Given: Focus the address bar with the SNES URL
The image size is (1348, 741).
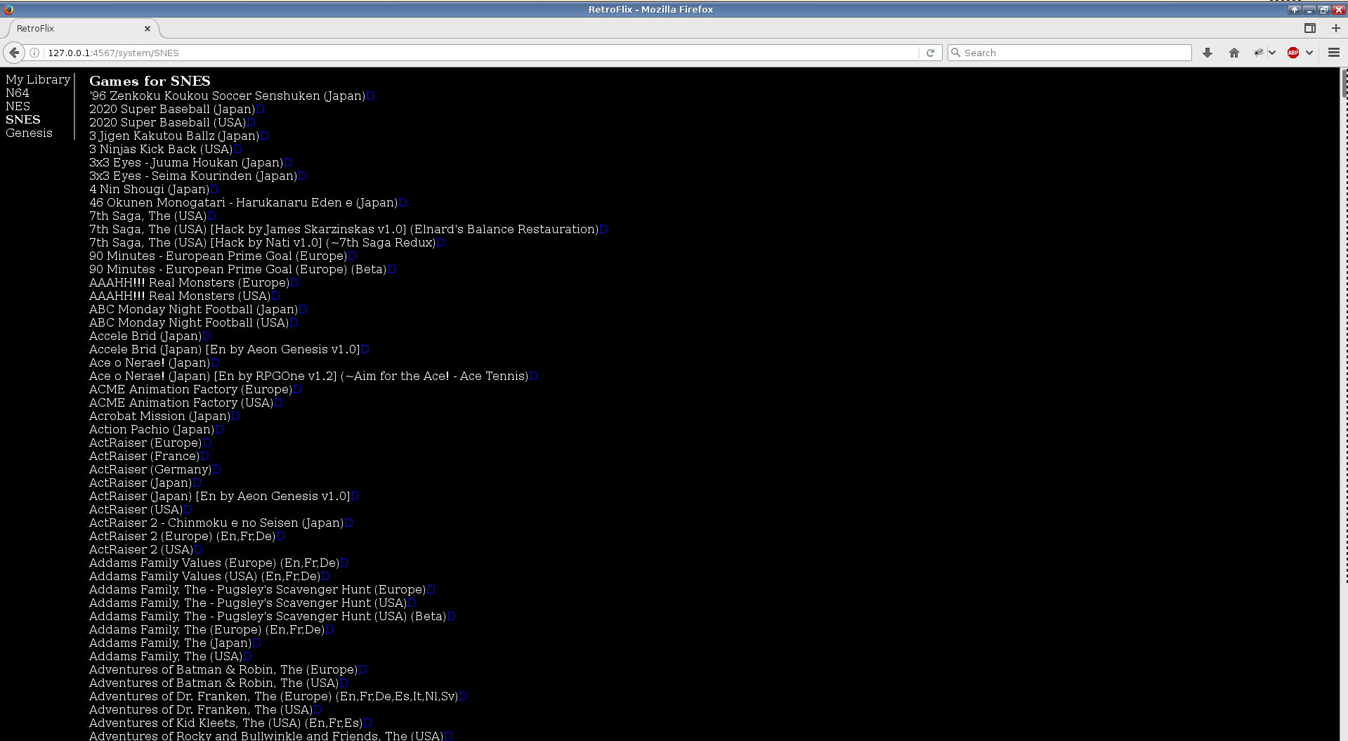Looking at the screenshot, I should pos(481,53).
